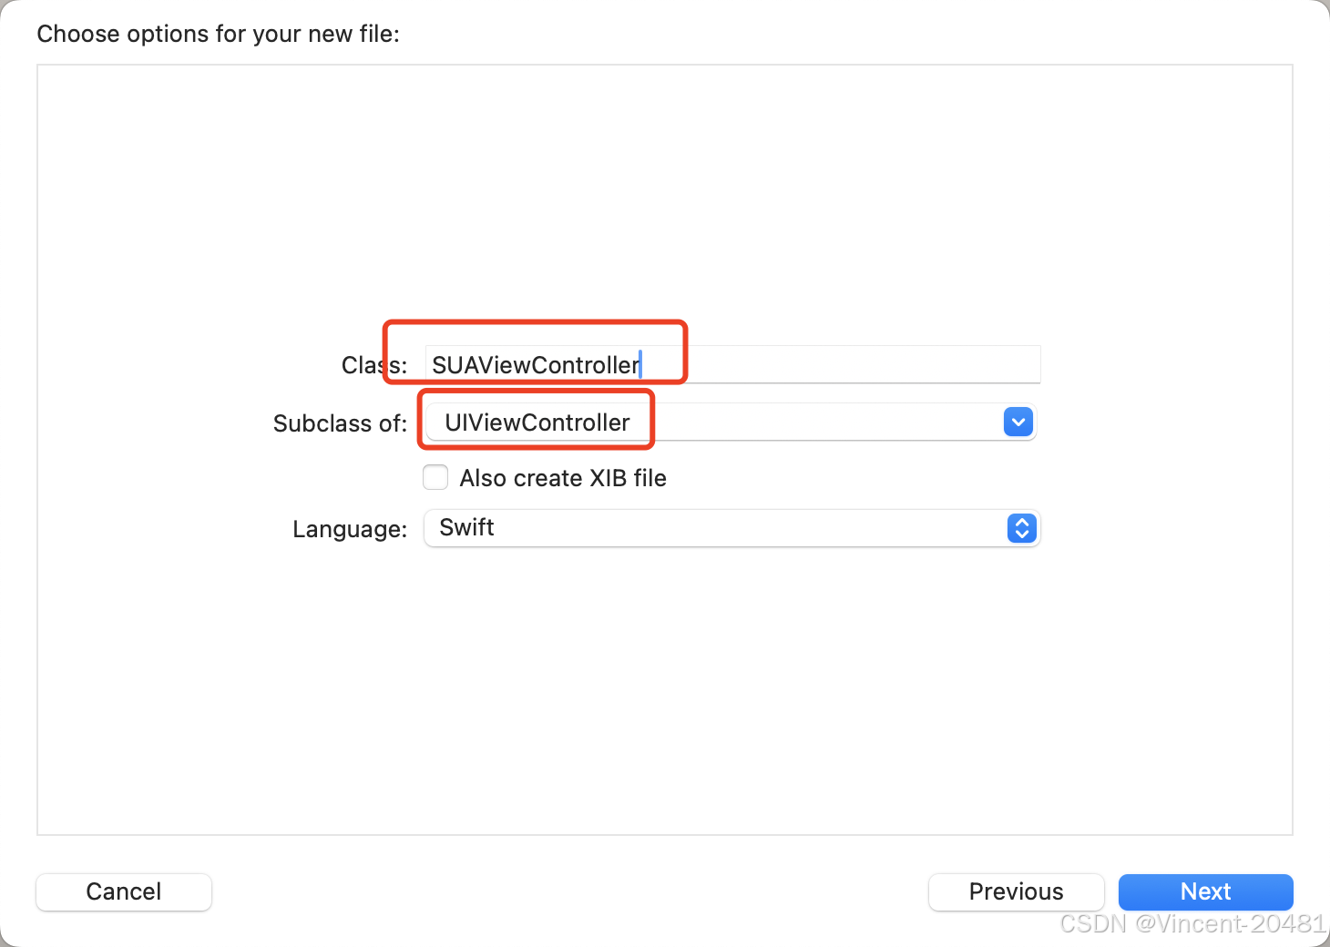
Task: Focus the Class name input field
Action: (x=732, y=365)
